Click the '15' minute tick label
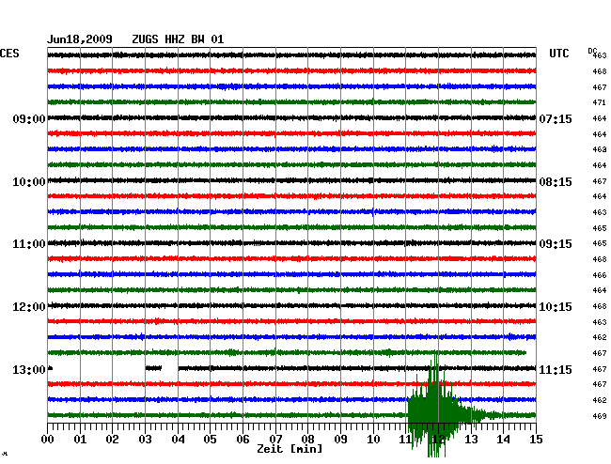The height and width of the screenshot is (464, 611). coord(536,439)
